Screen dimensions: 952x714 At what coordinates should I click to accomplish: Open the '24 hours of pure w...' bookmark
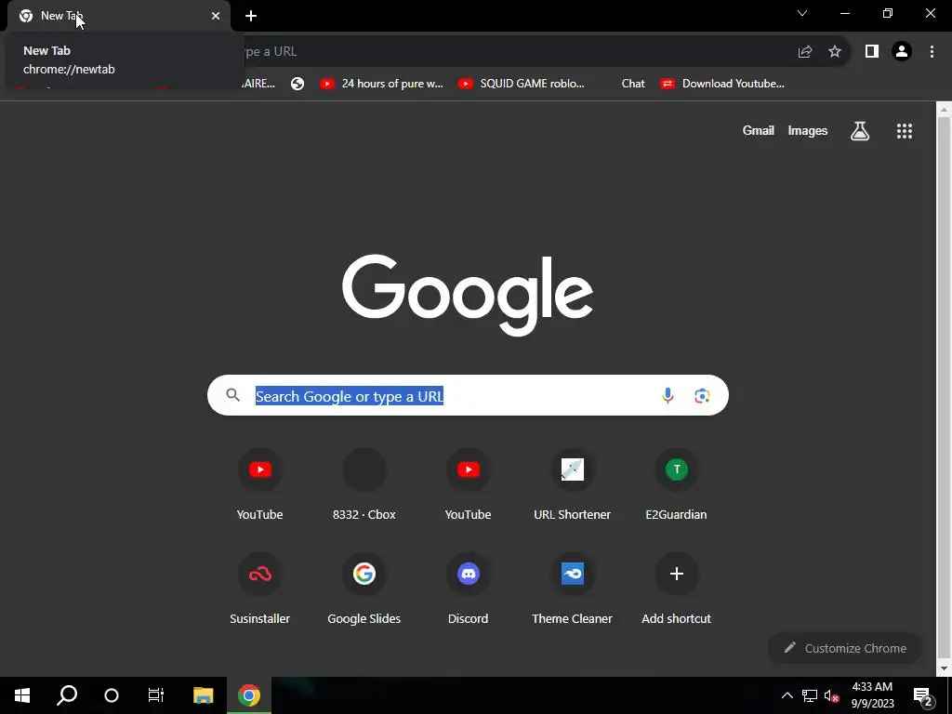click(382, 84)
